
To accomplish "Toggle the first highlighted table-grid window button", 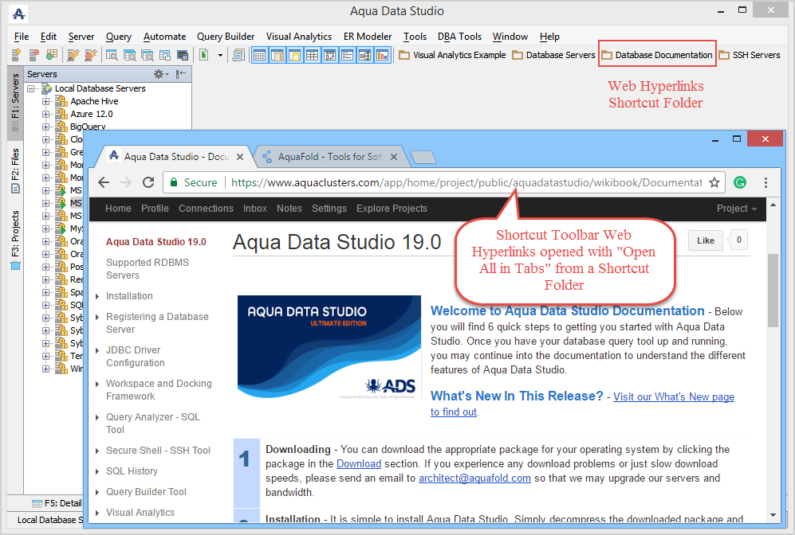I will (x=260, y=55).
